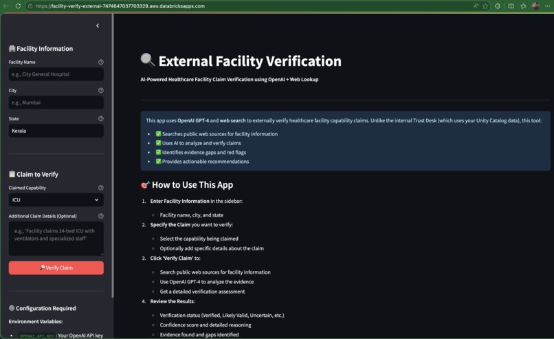This screenshot has width=554, height=339.
Task: View site information lock icon
Action: (30, 6)
